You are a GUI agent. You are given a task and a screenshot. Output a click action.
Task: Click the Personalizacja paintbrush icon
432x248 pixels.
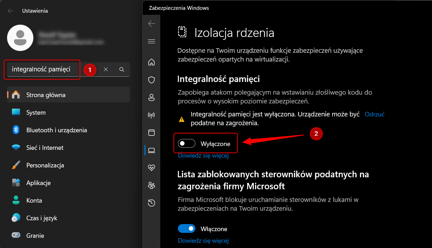16,165
